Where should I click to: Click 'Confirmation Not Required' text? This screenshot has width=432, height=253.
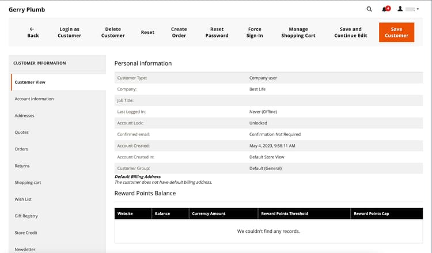(275, 134)
